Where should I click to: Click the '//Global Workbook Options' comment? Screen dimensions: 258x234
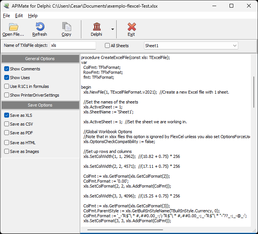click(x=108, y=132)
